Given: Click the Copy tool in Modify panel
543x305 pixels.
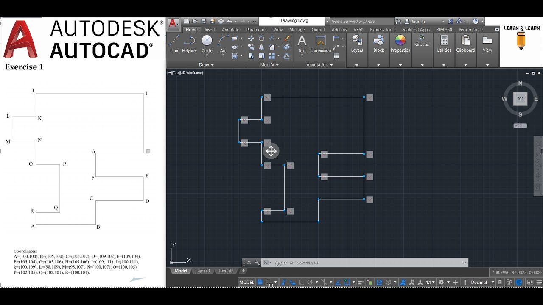Looking at the screenshot, I should 251,47.
